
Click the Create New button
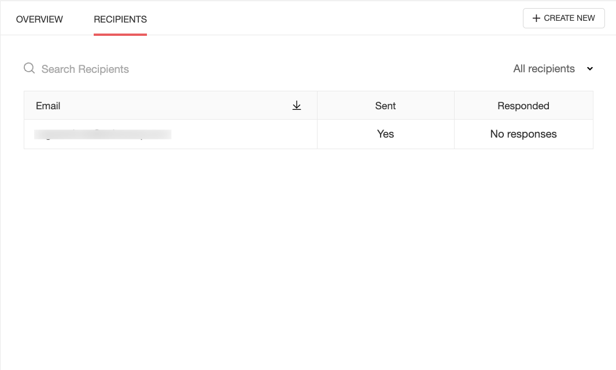coord(564,18)
